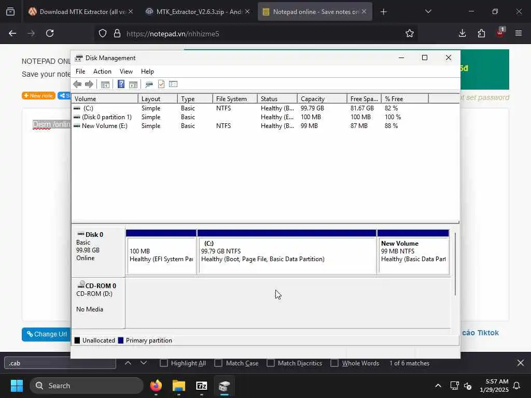
Task: Click the drive icon of New Volume (E:) row
Action: 77,125
